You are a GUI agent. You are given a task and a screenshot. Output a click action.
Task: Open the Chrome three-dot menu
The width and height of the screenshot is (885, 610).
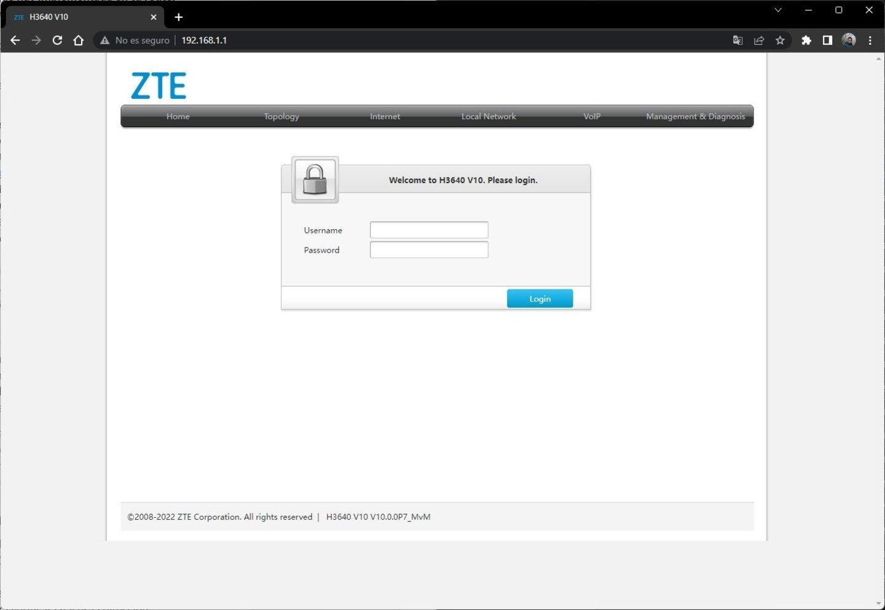(870, 41)
